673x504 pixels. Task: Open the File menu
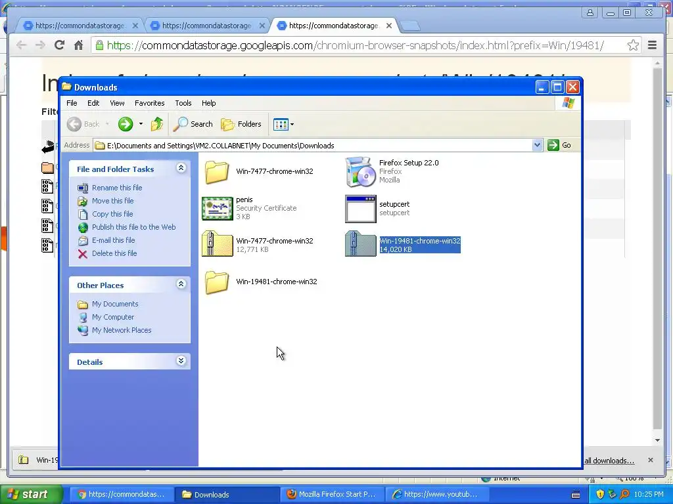tap(72, 103)
